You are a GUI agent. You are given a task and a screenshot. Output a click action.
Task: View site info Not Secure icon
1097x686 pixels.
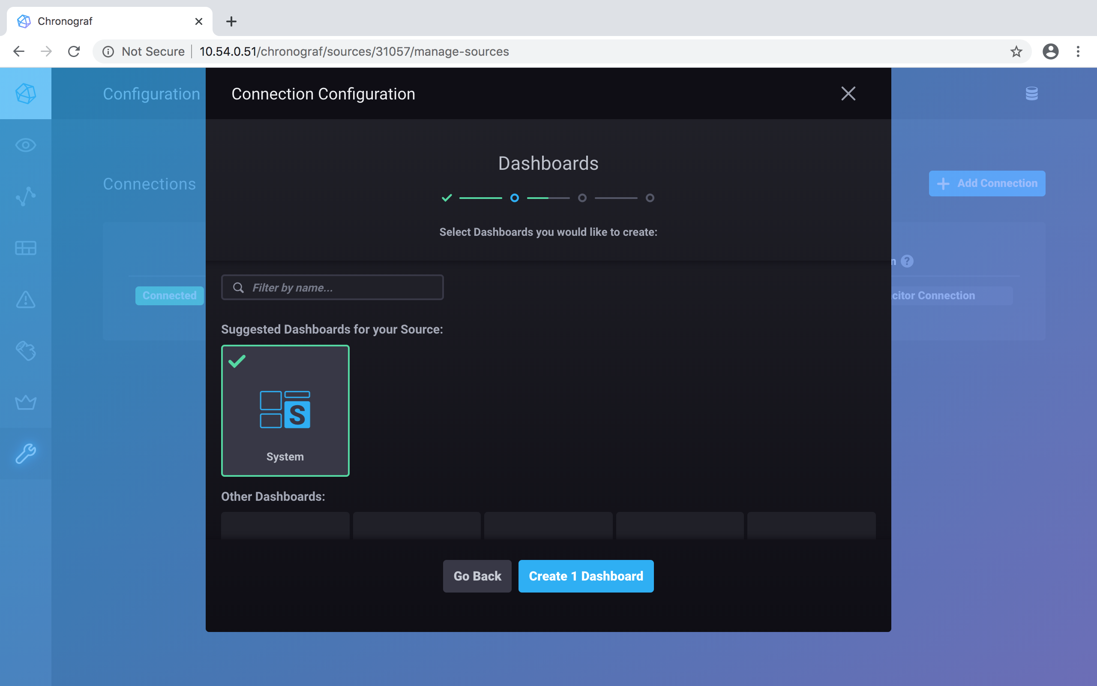[108, 51]
